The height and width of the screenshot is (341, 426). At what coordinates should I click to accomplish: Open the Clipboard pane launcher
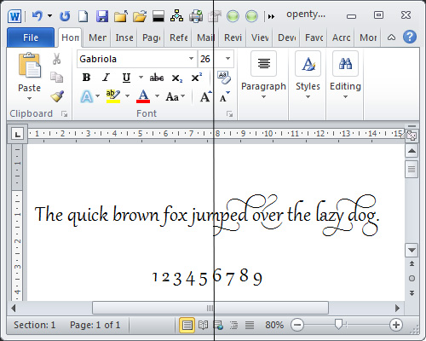tap(64, 114)
